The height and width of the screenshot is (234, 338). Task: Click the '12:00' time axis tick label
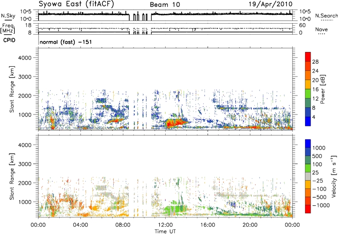[166, 225]
